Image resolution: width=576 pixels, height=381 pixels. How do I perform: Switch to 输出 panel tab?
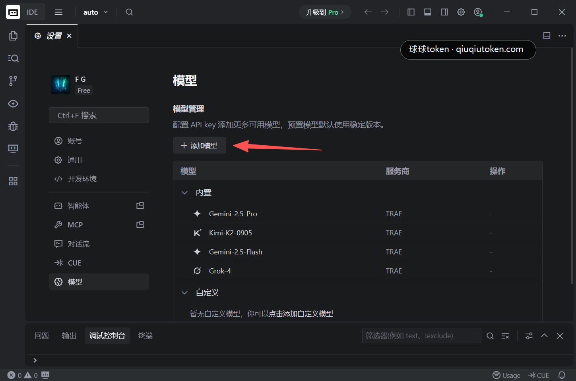[x=69, y=336]
